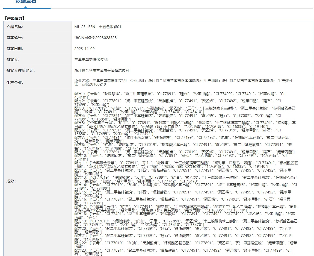Click the 配方15 line label
This screenshot has width=314, height=256.
[81, 192]
